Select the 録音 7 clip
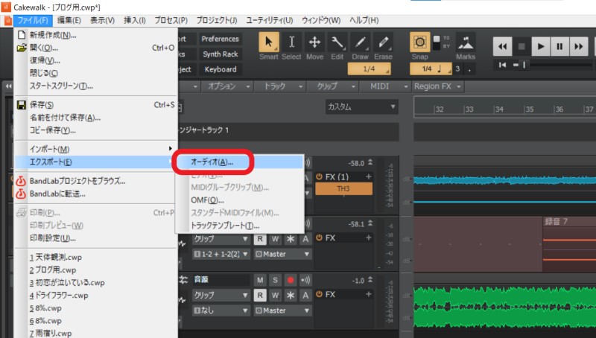Image resolution: width=596 pixels, height=338 pixels. tap(569, 243)
